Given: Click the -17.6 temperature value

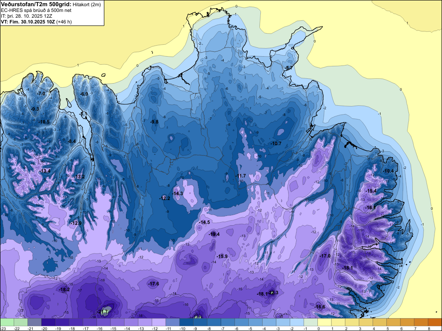Looking at the screenshot, I should coord(154,284).
